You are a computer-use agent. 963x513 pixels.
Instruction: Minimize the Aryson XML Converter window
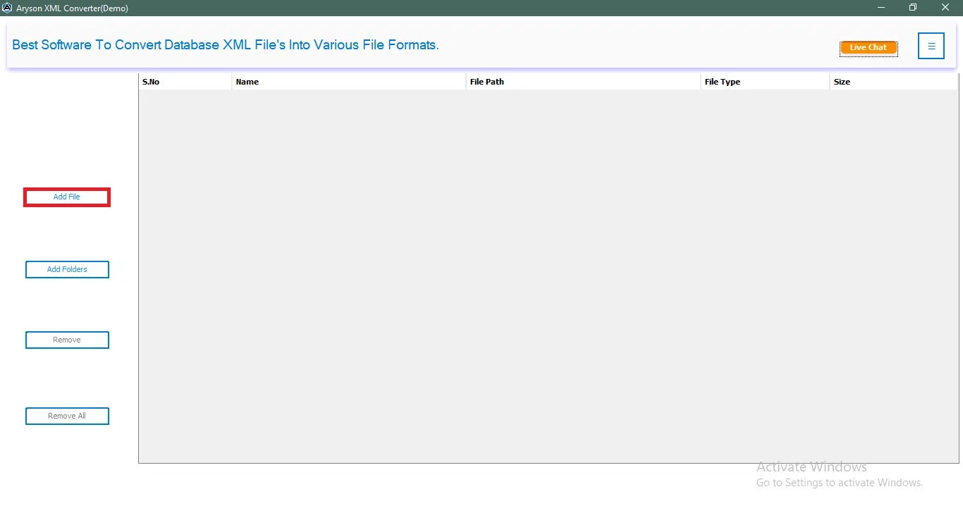[x=881, y=8]
